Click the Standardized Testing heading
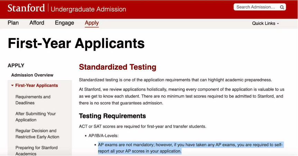This screenshot has height=156, width=298. 118,67
